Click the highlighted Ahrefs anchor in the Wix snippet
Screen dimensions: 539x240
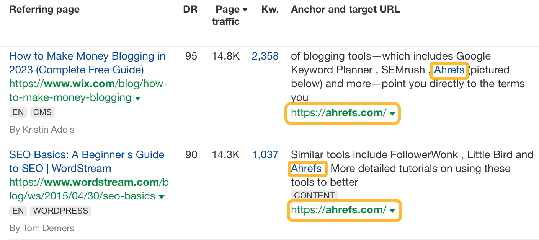click(x=449, y=70)
